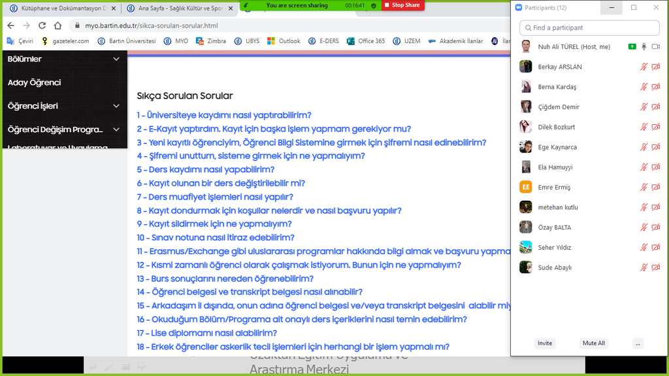Viewport: 669px width, 376px height.
Task: Stop the screen share
Action: (402, 5)
